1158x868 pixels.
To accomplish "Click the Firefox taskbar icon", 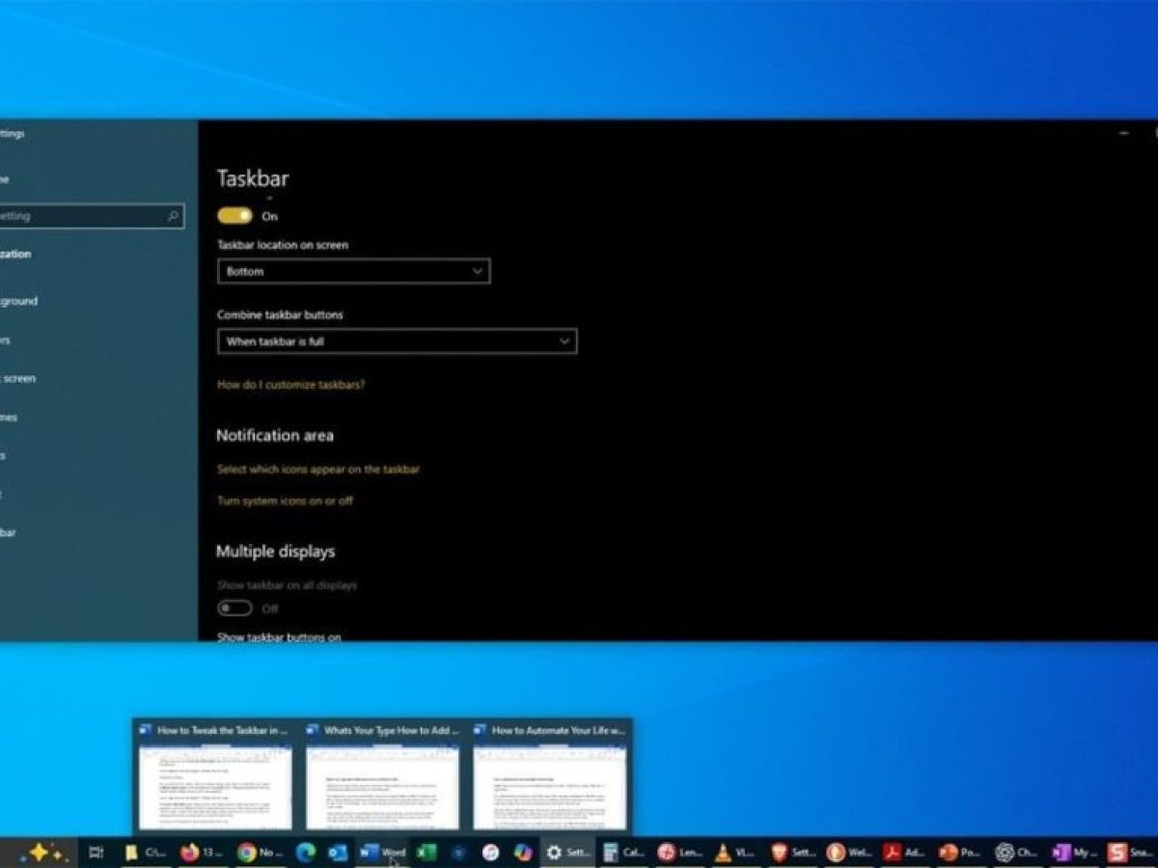I will (190, 853).
